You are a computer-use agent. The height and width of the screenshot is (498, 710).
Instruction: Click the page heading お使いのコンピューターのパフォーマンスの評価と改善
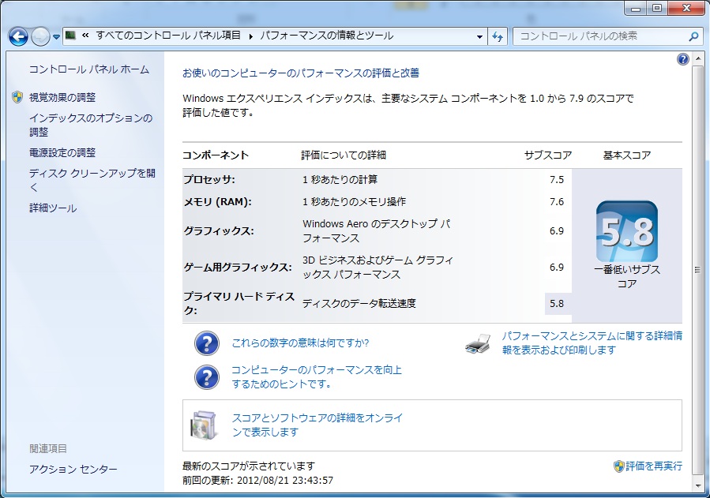coord(301,73)
